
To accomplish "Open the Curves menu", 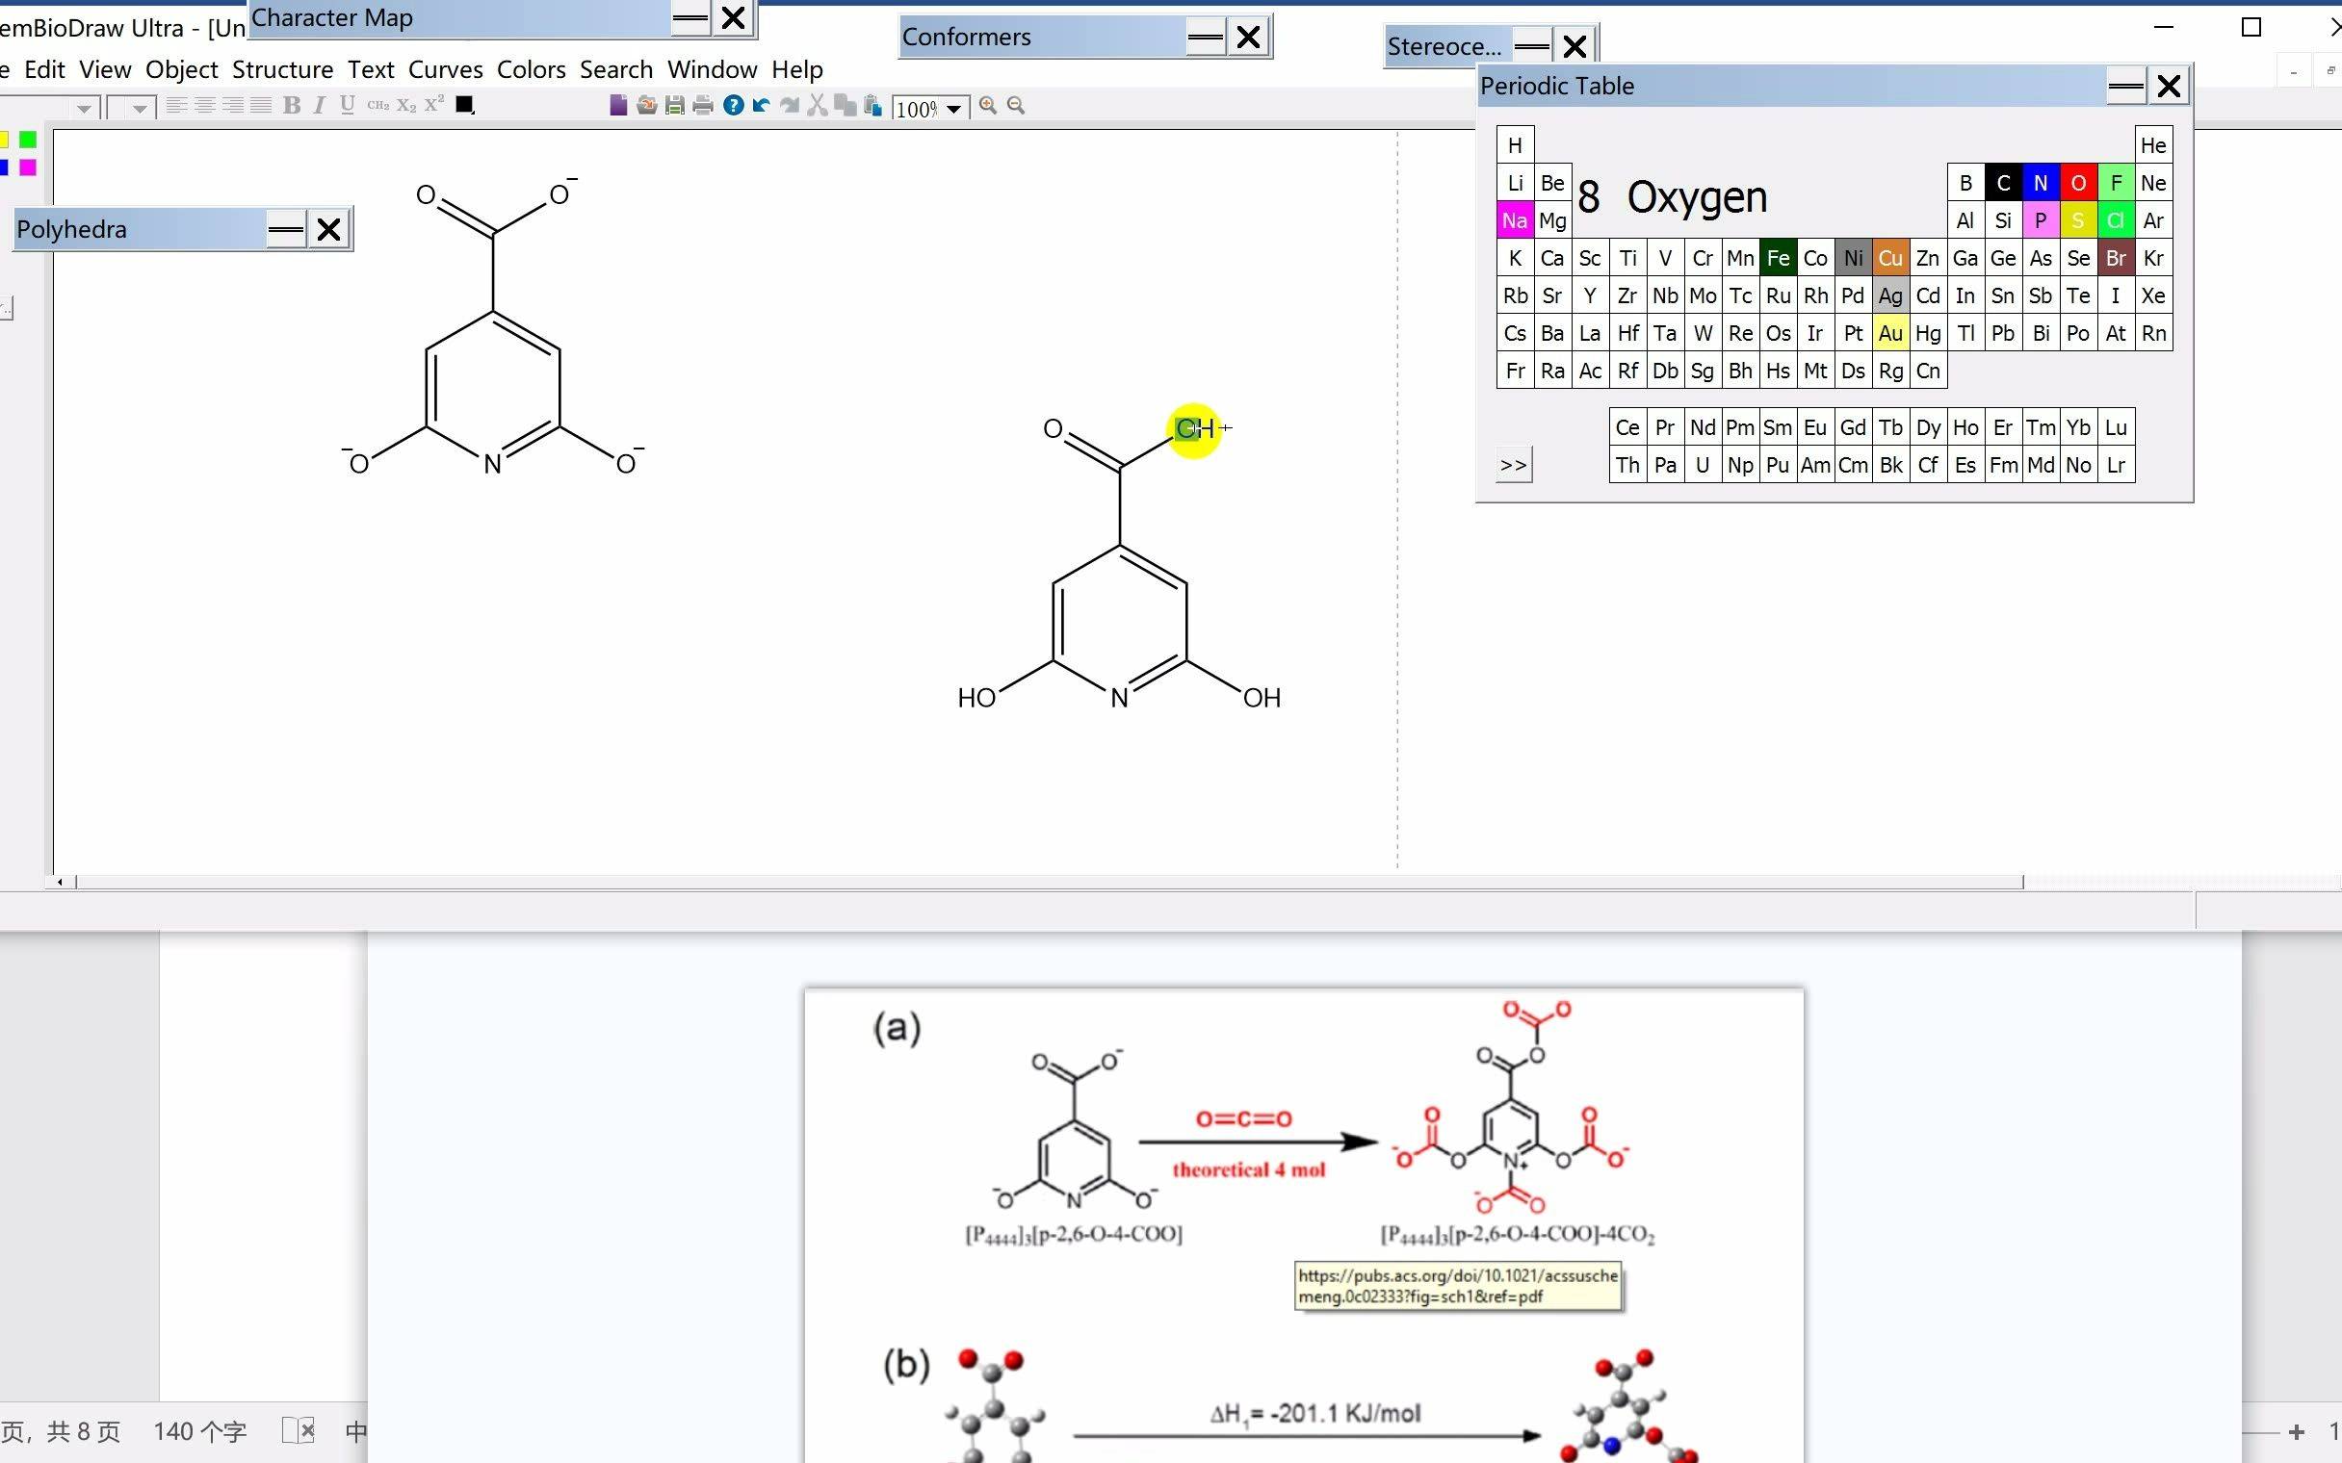I will [445, 68].
